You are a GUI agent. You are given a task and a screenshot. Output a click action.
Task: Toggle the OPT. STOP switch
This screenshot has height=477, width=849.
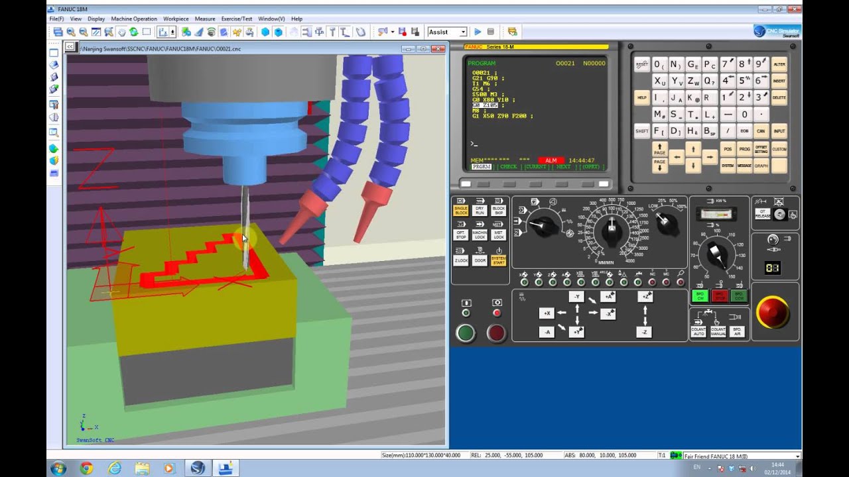coord(461,235)
